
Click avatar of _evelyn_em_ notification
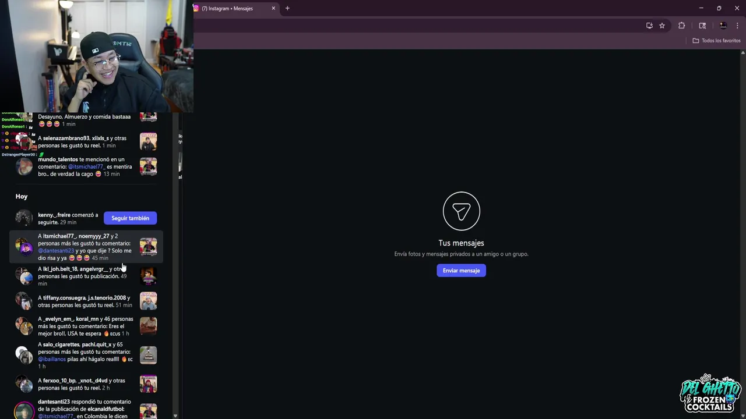pyautogui.click(x=24, y=326)
